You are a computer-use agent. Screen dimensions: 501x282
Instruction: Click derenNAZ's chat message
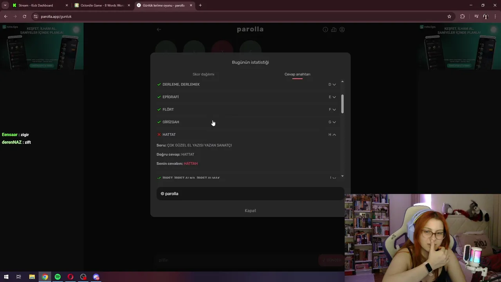click(16, 143)
